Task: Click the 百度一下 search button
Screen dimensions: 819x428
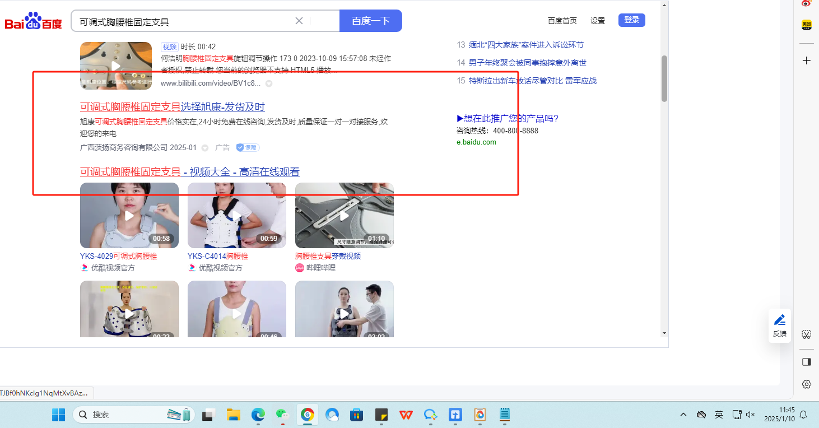Action: tap(371, 21)
